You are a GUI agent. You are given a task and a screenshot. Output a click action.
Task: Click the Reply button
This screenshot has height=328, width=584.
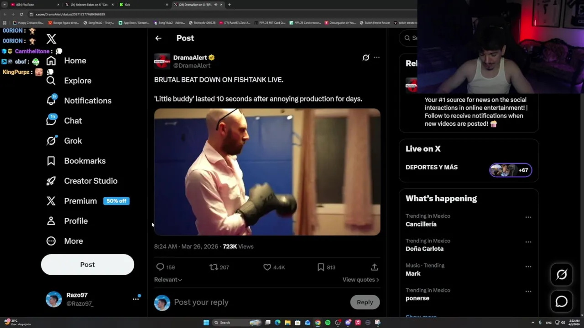coord(365,302)
